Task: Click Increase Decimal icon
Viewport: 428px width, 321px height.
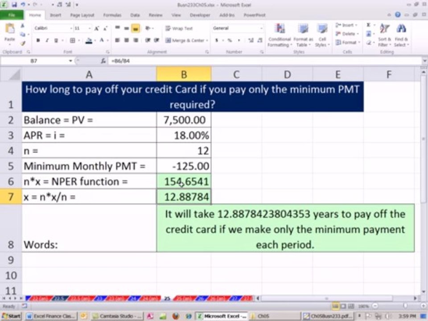Action: pyautogui.click(x=251, y=41)
